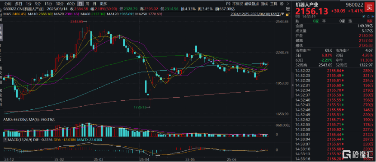Screen dimensions: 376x162
Task: Switch to 多日 multi-day view
Action: (x=19, y=4)
